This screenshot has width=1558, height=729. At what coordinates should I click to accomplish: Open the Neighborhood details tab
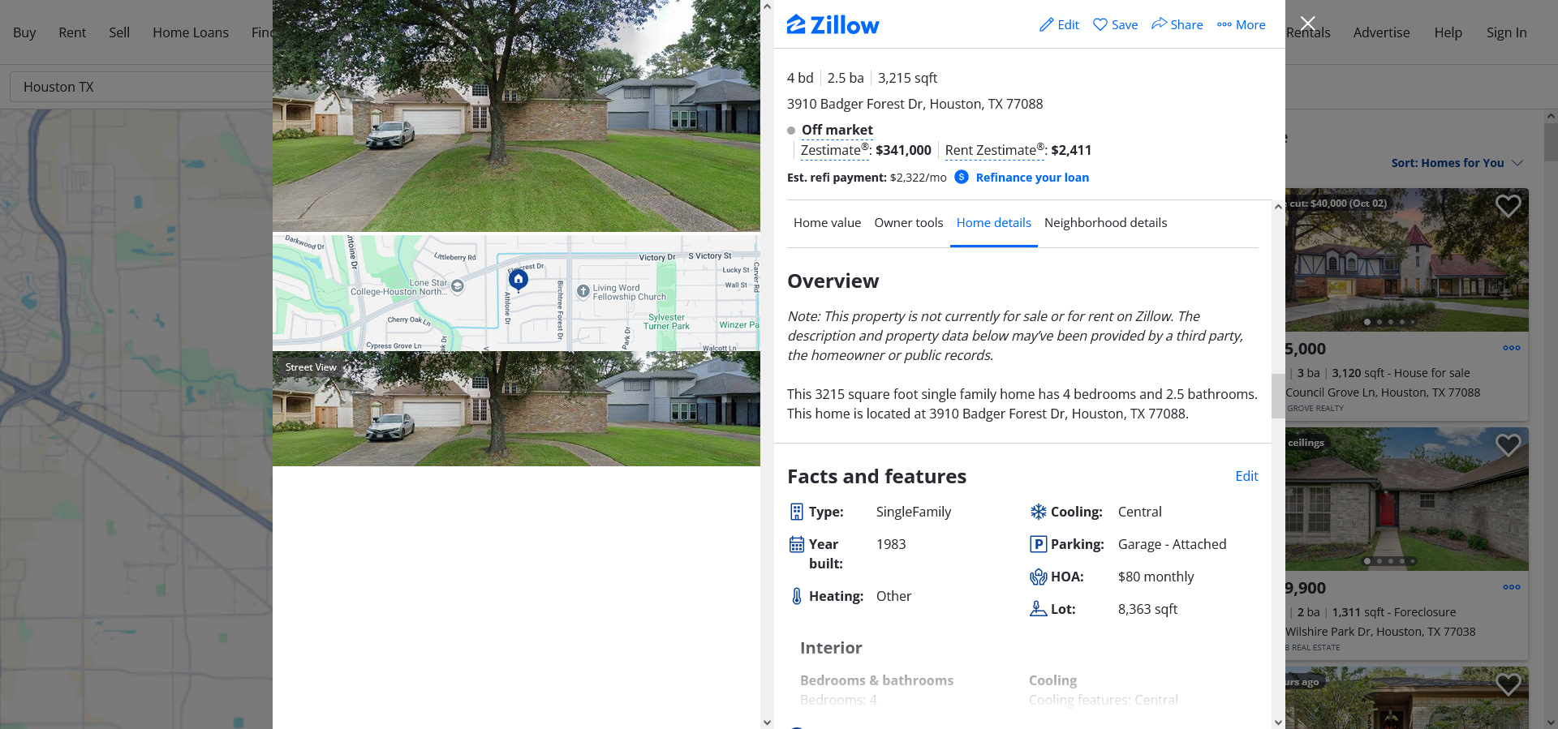pos(1105,223)
